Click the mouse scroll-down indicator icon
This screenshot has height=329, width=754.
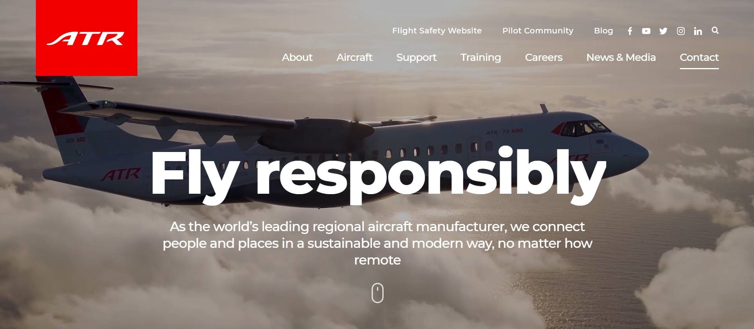point(378,293)
